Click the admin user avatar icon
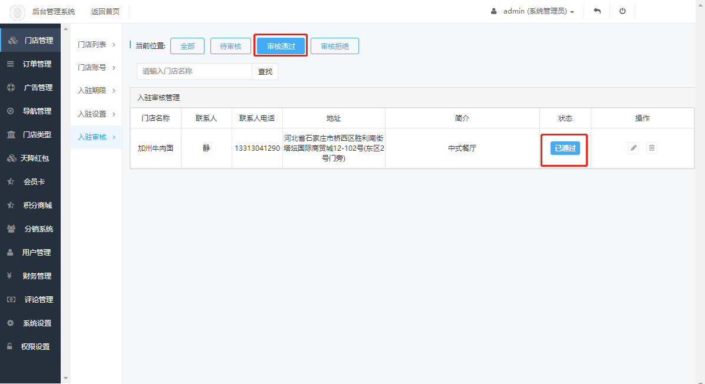The height and width of the screenshot is (384, 705). tap(494, 11)
